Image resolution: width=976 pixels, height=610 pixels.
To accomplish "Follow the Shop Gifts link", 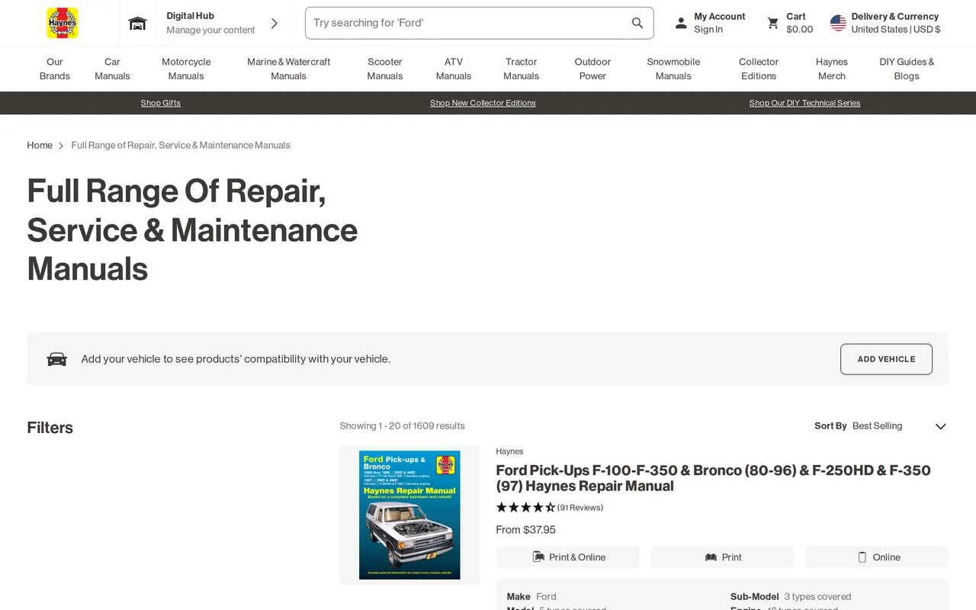I will (x=161, y=103).
